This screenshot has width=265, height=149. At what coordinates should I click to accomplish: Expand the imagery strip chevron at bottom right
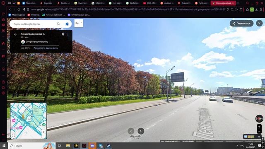click(259, 137)
